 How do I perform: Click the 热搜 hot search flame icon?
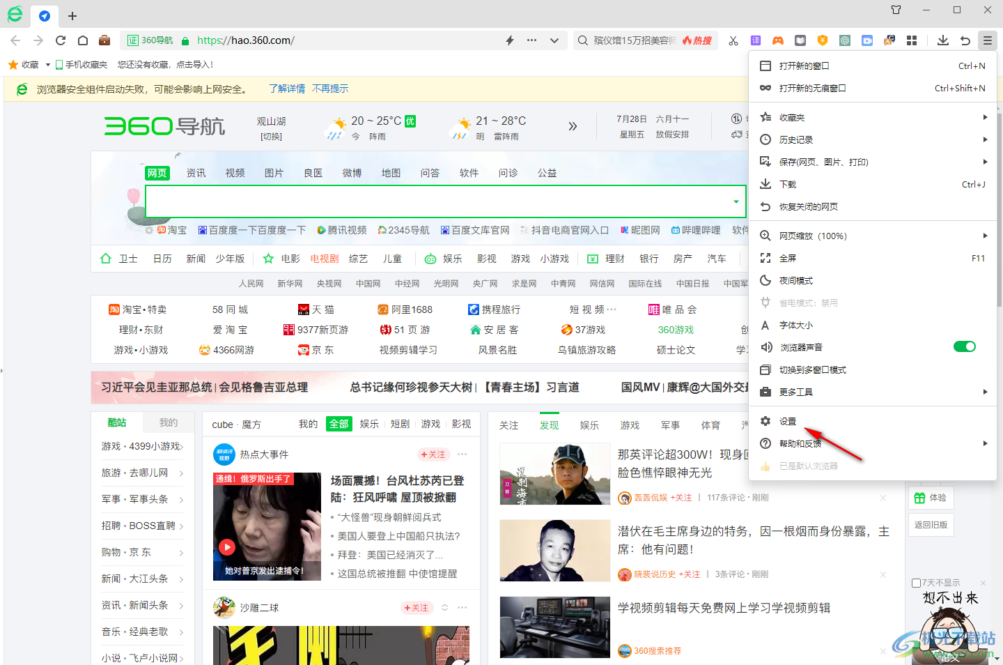coord(697,40)
